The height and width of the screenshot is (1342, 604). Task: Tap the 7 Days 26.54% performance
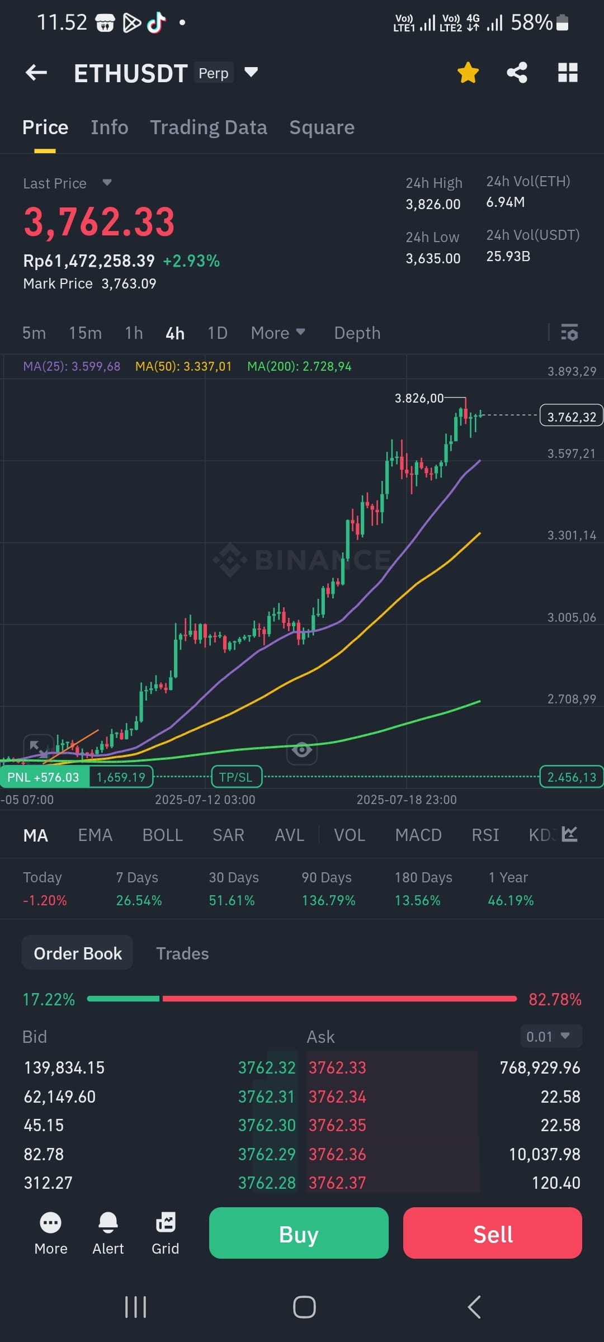139,889
